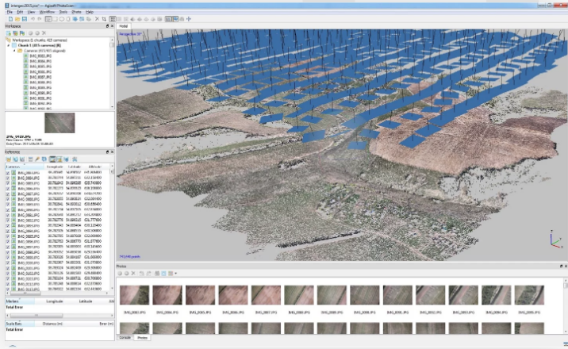
Task: Click the Open project folder icon
Action: pos(17,19)
